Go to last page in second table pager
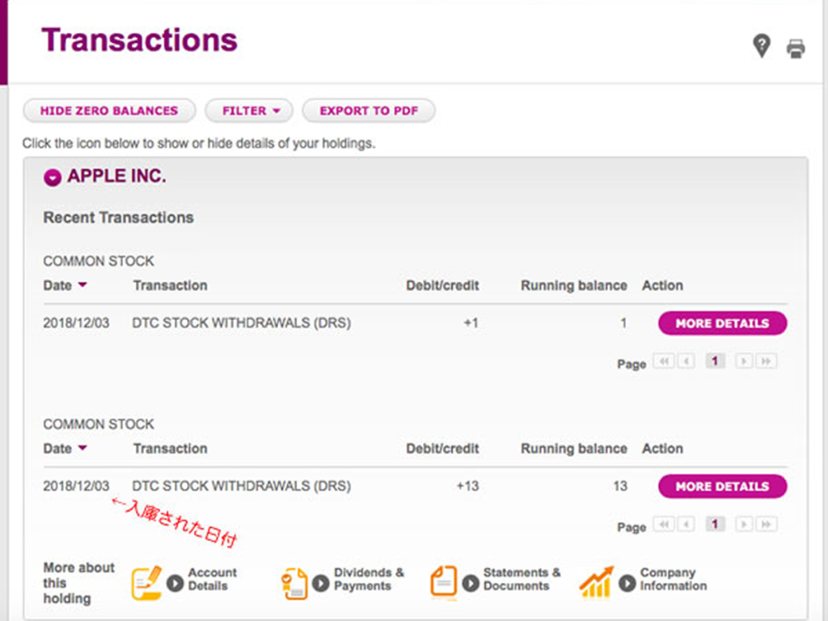828x621 pixels. pyautogui.click(x=766, y=524)
